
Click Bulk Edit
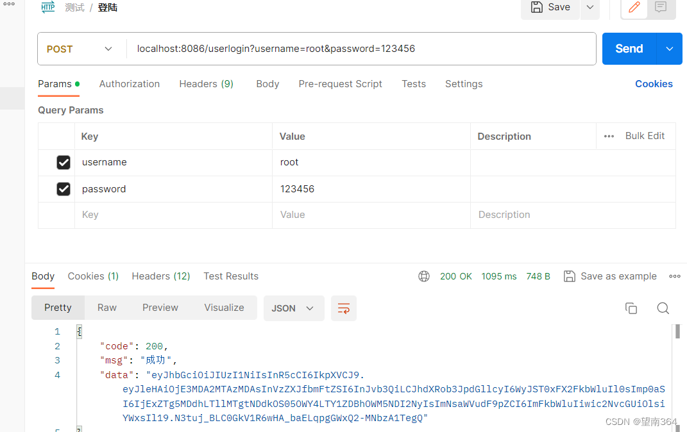click(x=645, y=136)
